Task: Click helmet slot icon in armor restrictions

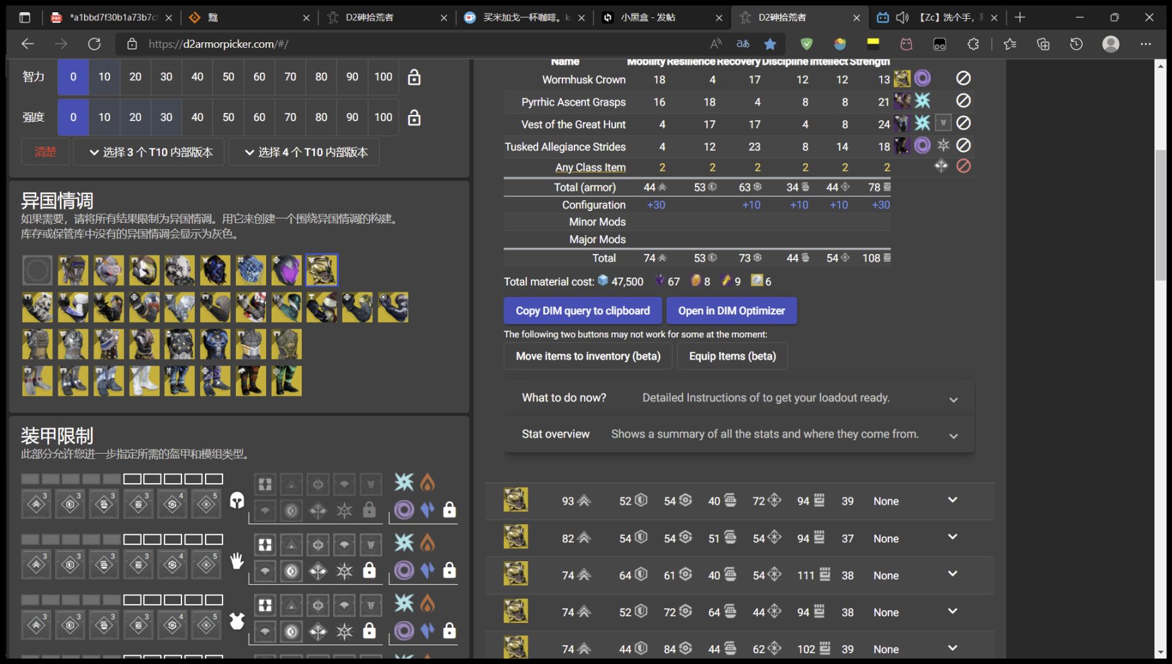Action: [237, 500]
